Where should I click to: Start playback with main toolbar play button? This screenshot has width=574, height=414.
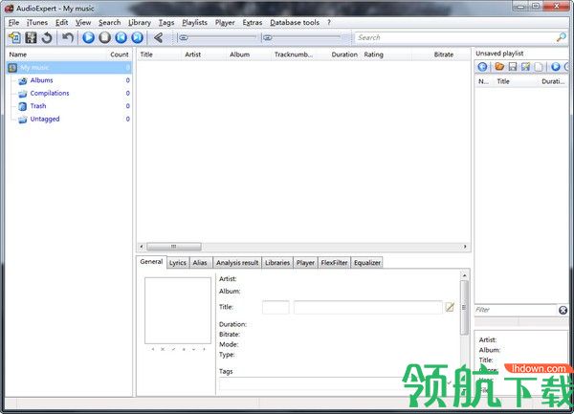pyautogui.click(x=88, y=37)
